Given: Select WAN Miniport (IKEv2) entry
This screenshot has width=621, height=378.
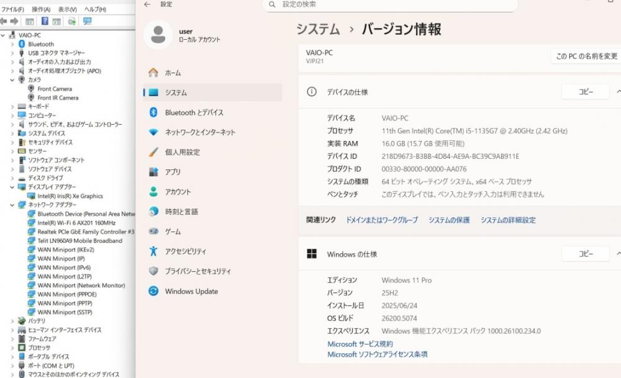Looking at the screenshot, I should click(66, 250).
